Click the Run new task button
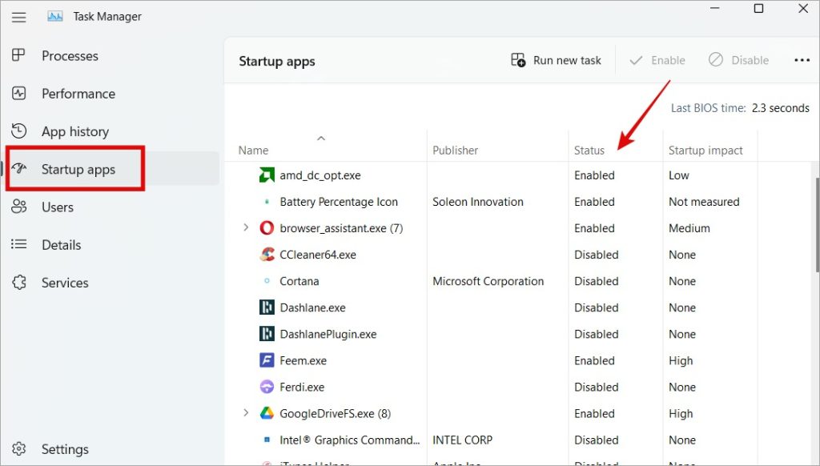This screenshot has height=466, width=820. pyautogui.click(x=556, y=60)
